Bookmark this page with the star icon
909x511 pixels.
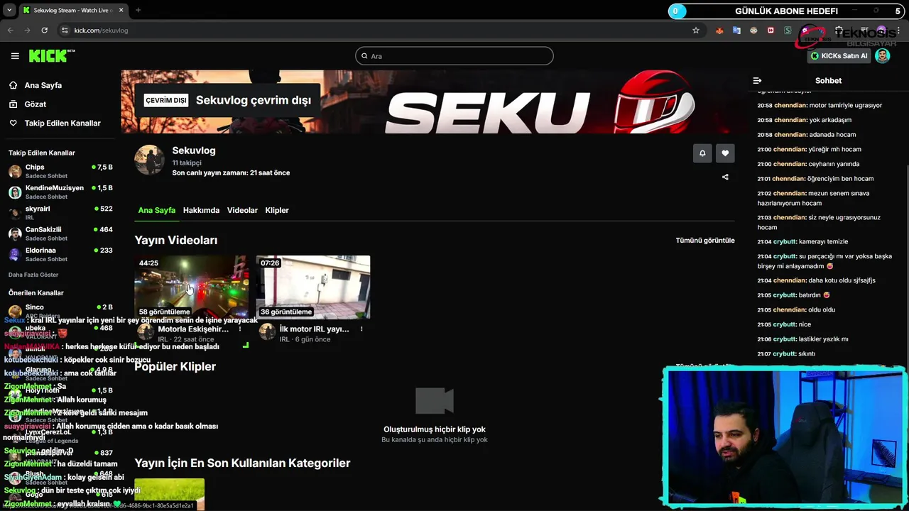click(696, 31)
